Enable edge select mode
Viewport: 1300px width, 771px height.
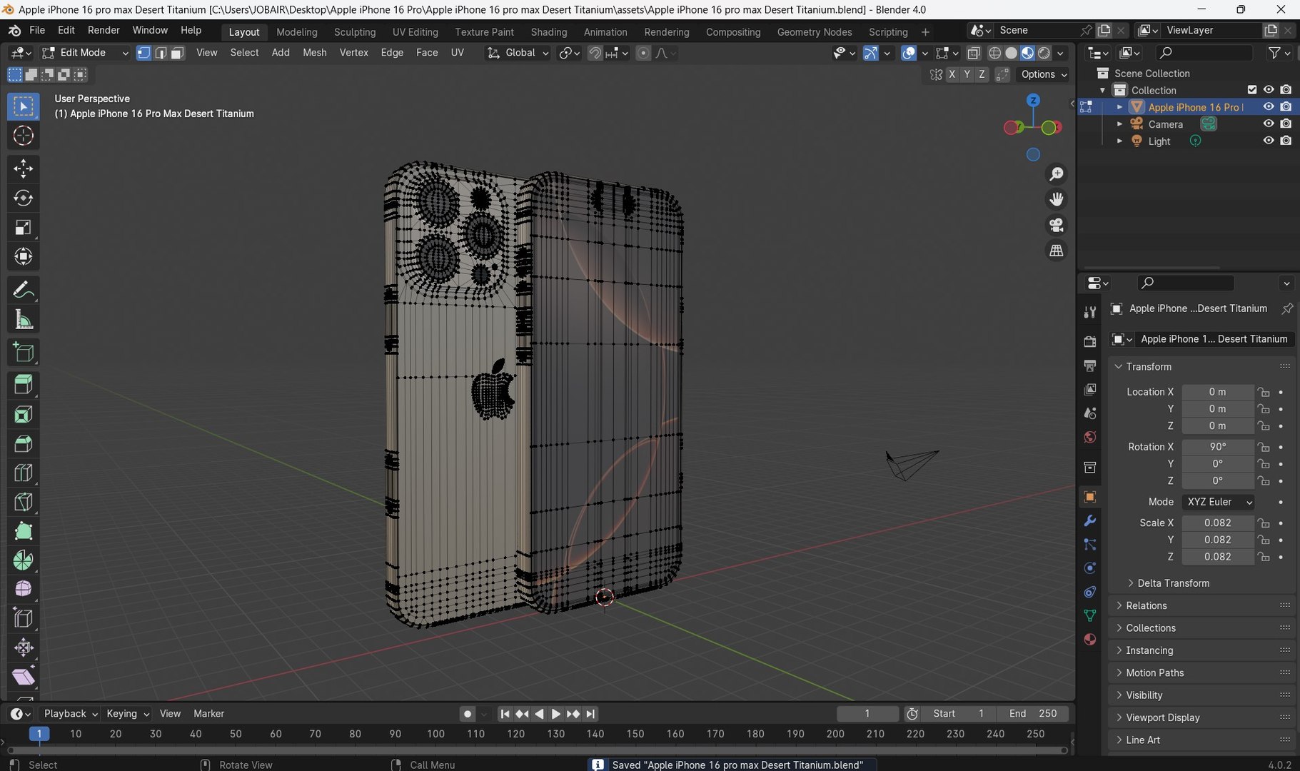tap(161, 53)
